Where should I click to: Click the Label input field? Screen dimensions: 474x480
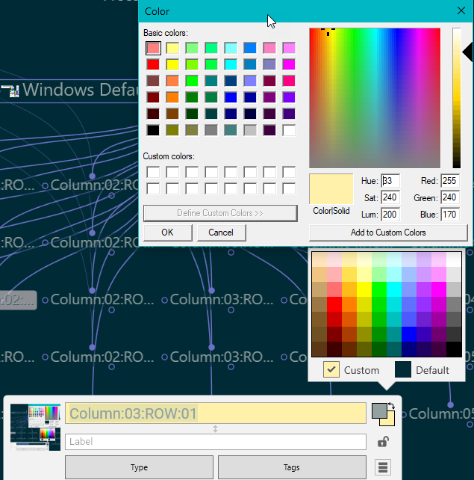(216, 441)
